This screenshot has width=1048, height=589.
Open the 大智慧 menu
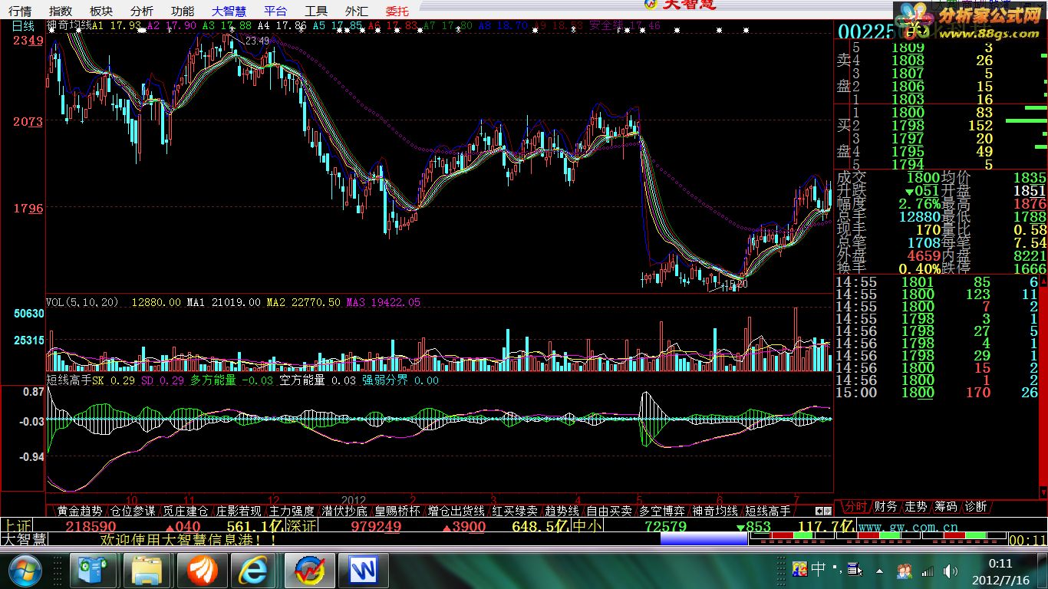click(x=229, y=11)
